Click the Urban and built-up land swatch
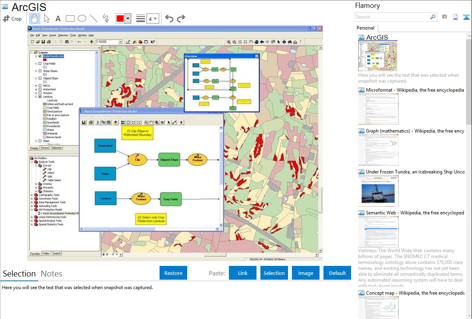 tap(45, 104)
